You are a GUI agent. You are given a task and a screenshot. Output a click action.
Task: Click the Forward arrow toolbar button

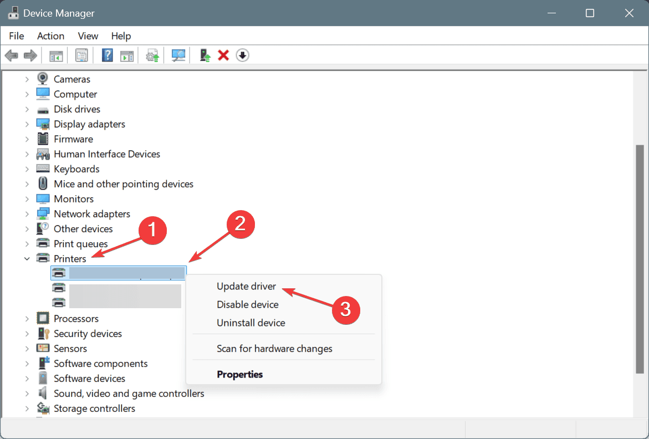pyautogui.click(x=30, y=55)
